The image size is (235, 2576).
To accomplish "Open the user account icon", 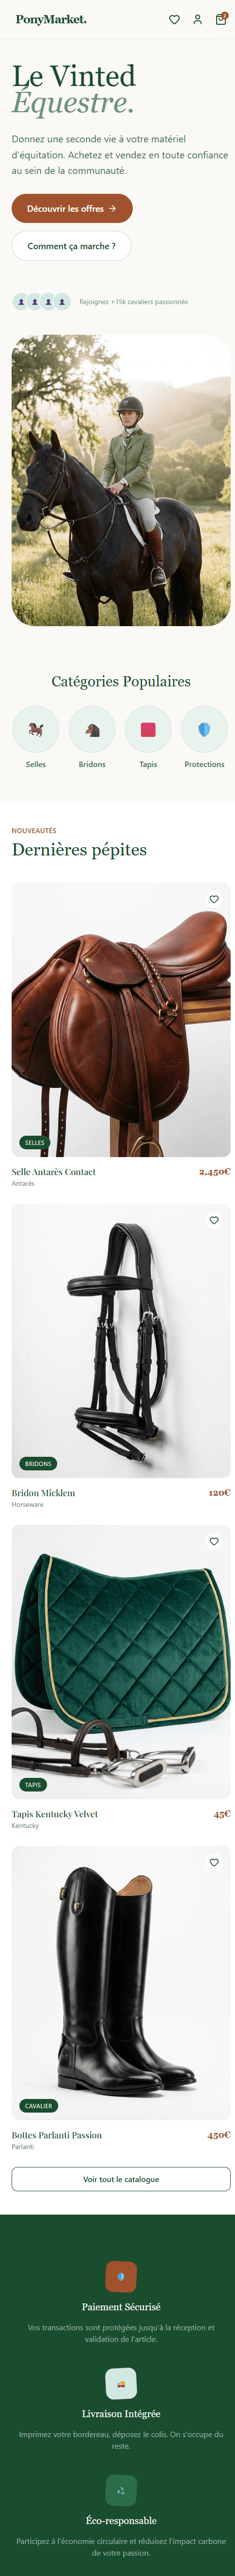I will [x=197, y=19].
